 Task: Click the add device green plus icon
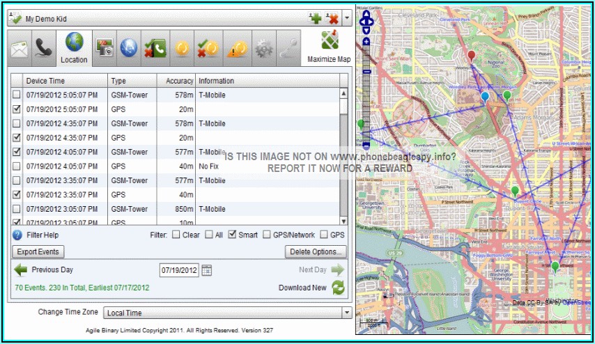[x=316, y=18]
